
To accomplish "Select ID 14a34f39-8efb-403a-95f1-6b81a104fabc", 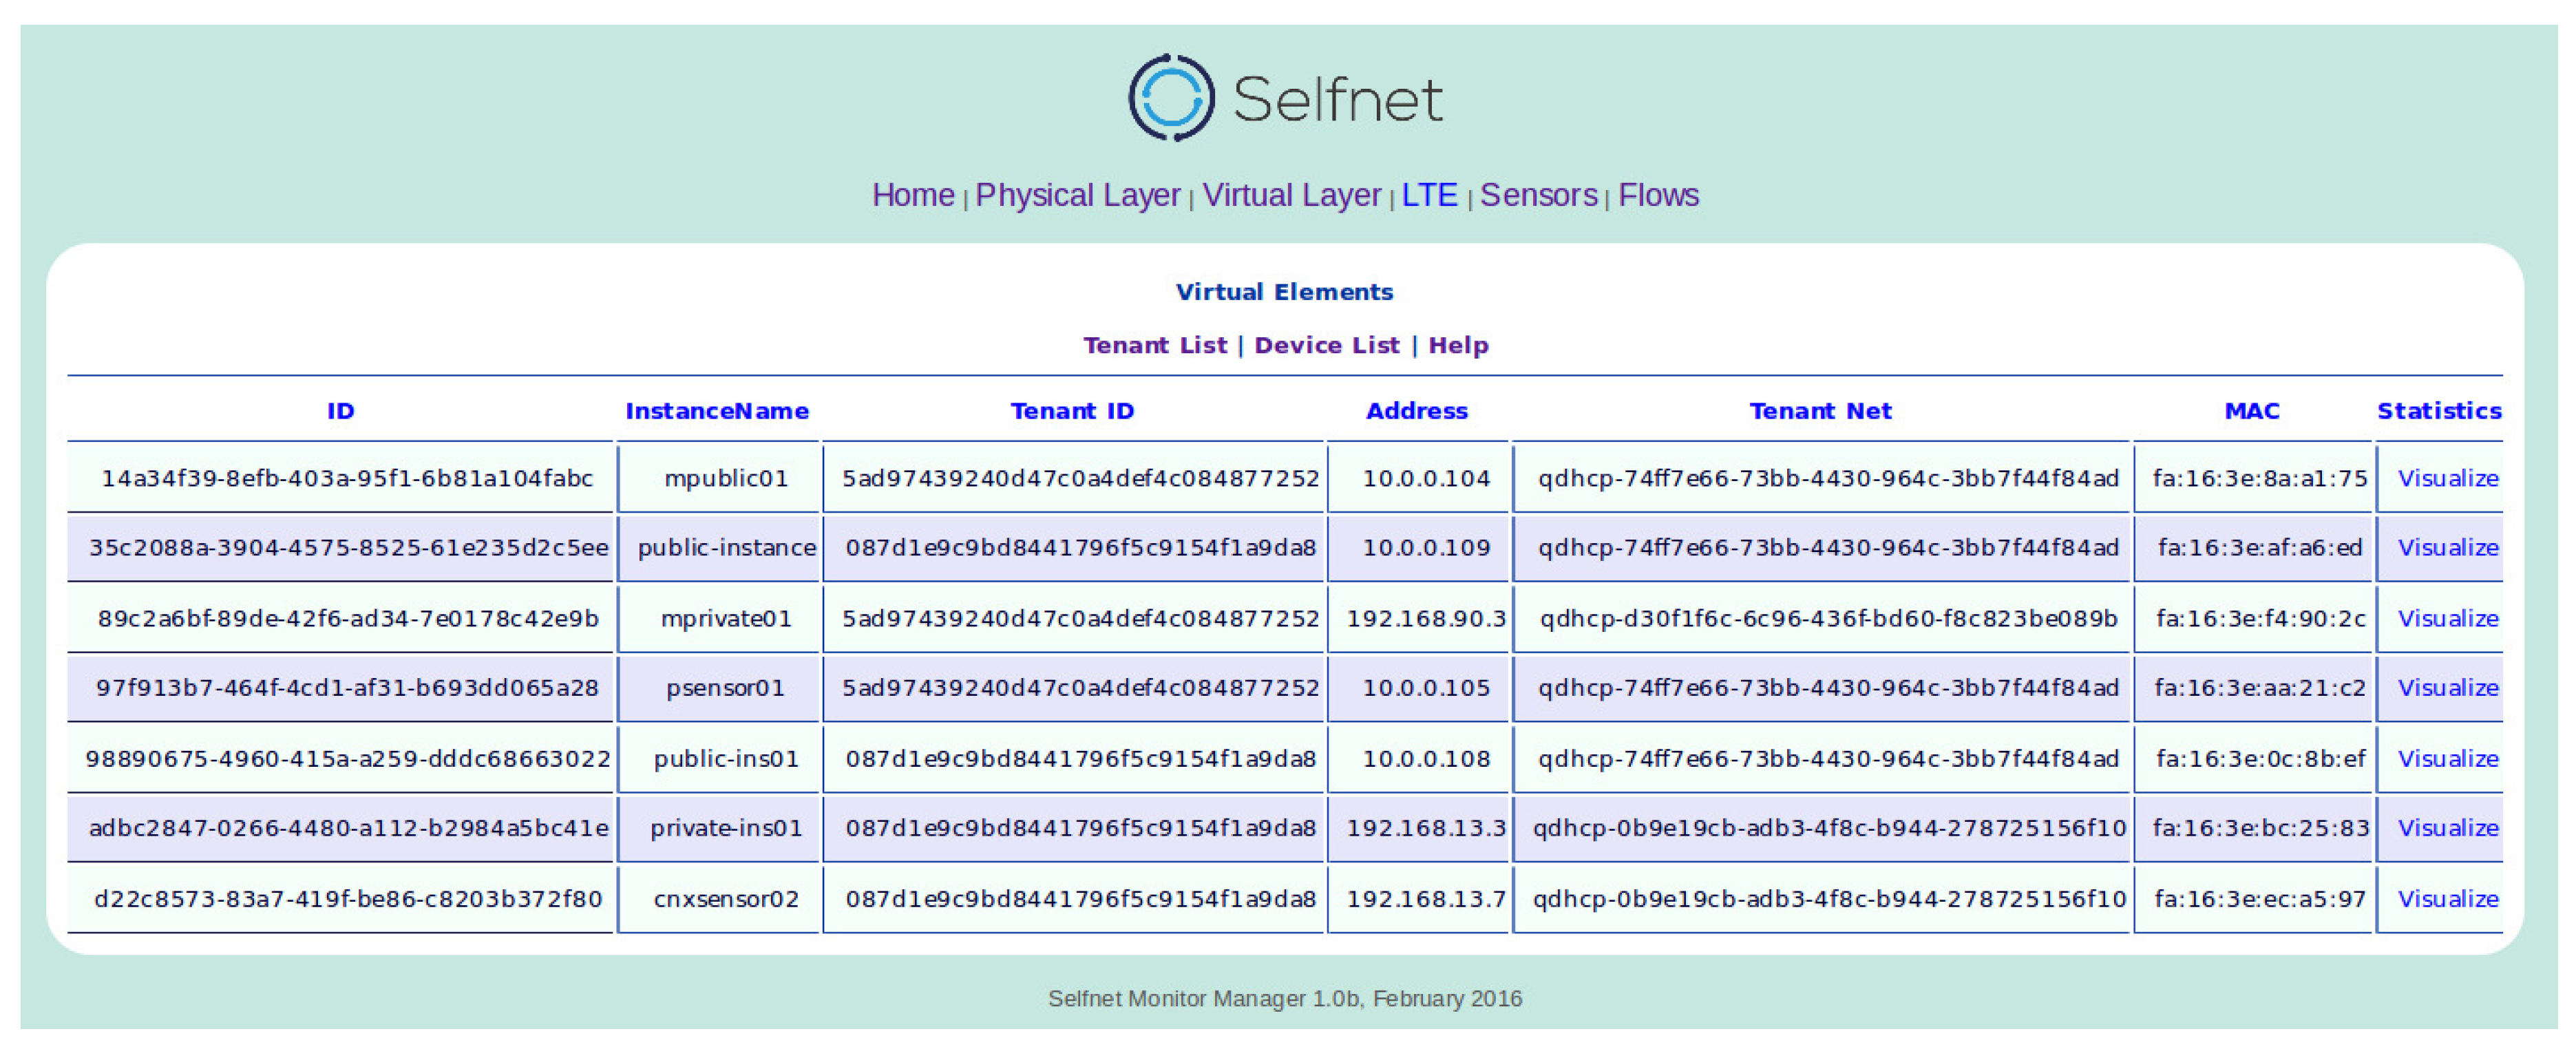I will (347, 478).
